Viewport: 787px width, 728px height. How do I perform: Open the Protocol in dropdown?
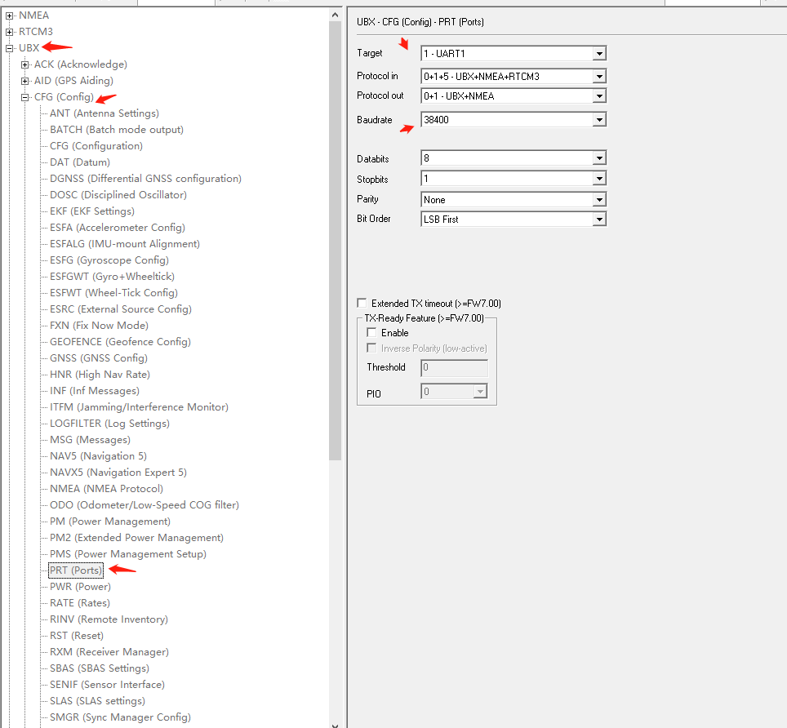(601, 75)
